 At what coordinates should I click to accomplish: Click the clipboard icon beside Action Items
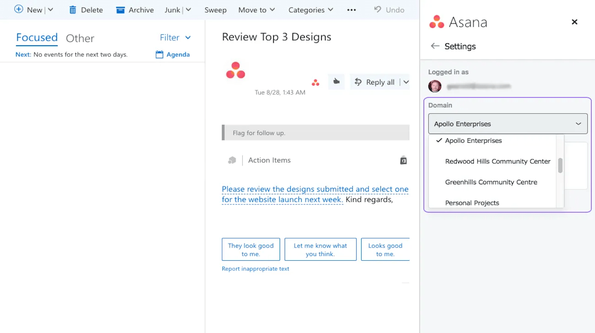click(403, 160)
